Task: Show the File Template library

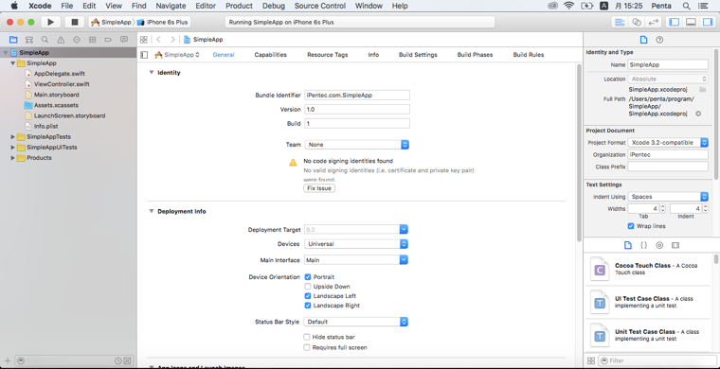Action: pos(628,245)
